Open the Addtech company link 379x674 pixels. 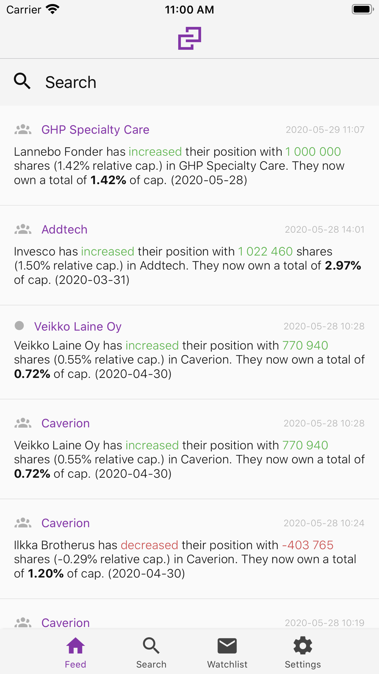click(x=64, y=229)
